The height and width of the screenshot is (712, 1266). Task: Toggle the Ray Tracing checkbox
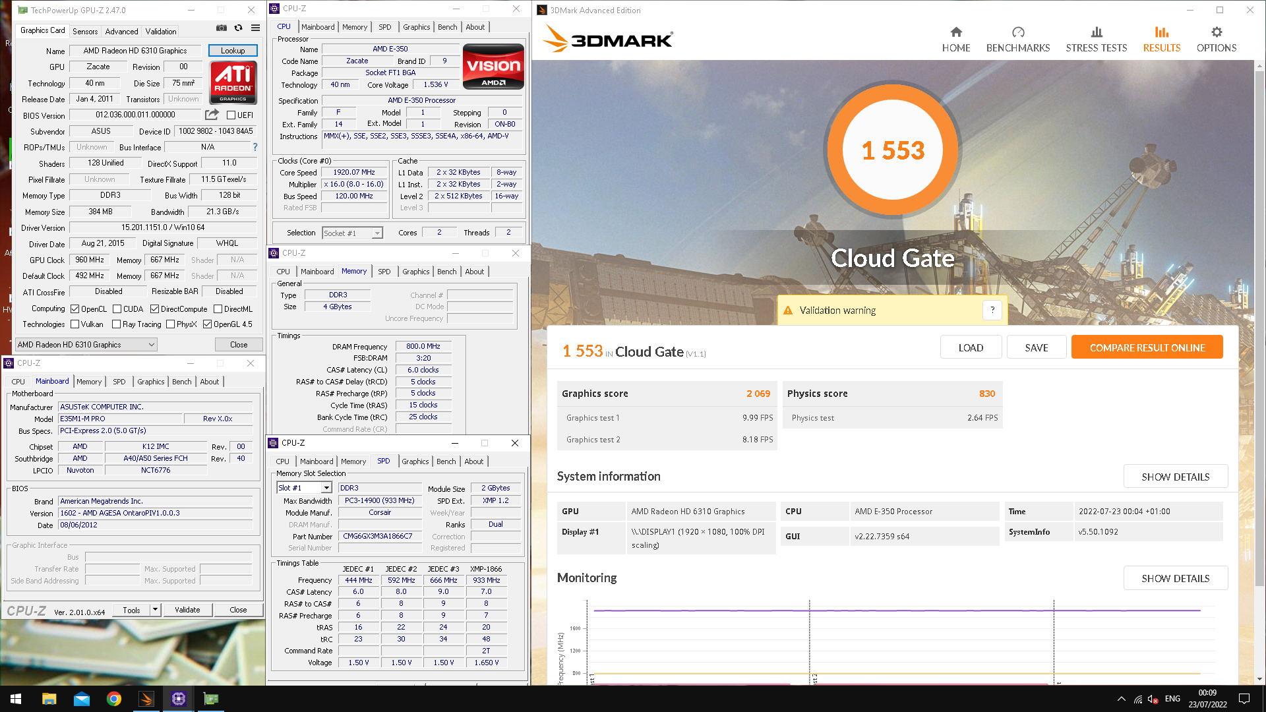click(x=116, y=324)
